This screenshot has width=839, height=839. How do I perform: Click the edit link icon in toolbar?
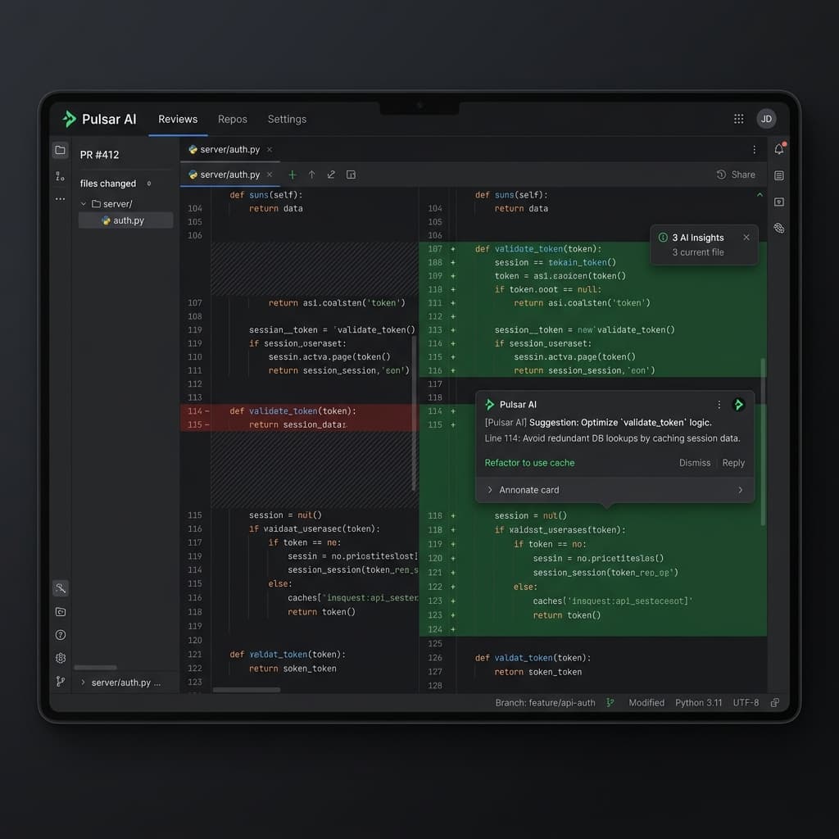[x=331, y=175]
